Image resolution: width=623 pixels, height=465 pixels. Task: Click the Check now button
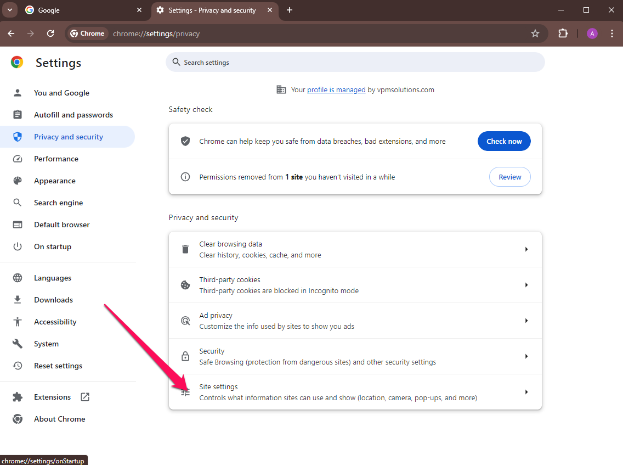pos(503,141)
